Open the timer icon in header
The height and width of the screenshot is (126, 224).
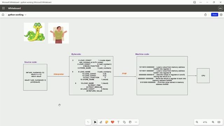coord(205,15)
